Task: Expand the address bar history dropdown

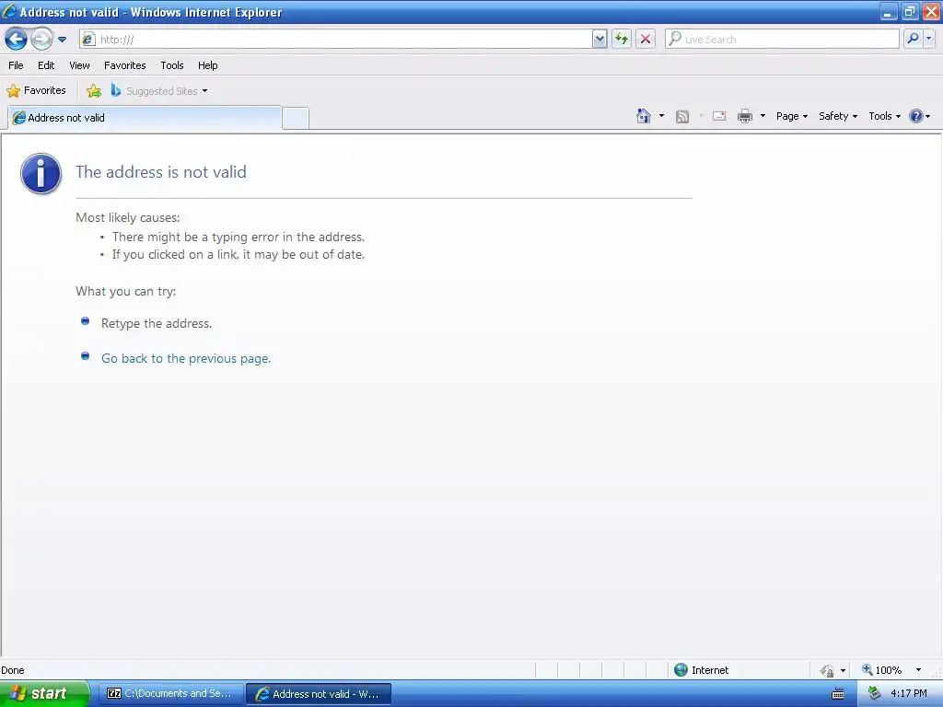Action: [599, 40]
